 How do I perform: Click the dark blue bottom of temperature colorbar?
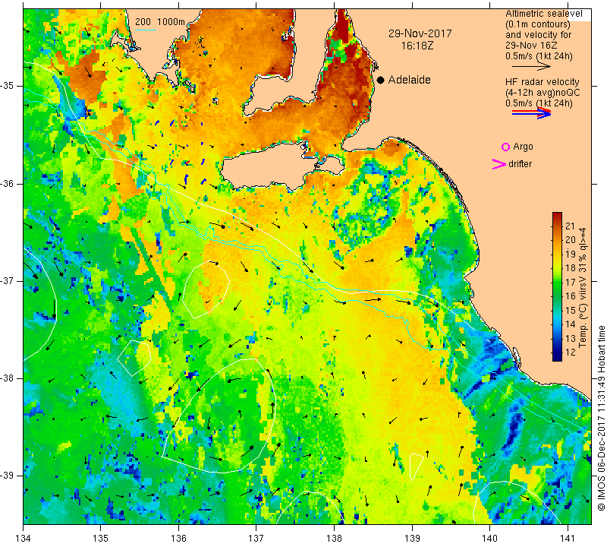coord(557,356)
